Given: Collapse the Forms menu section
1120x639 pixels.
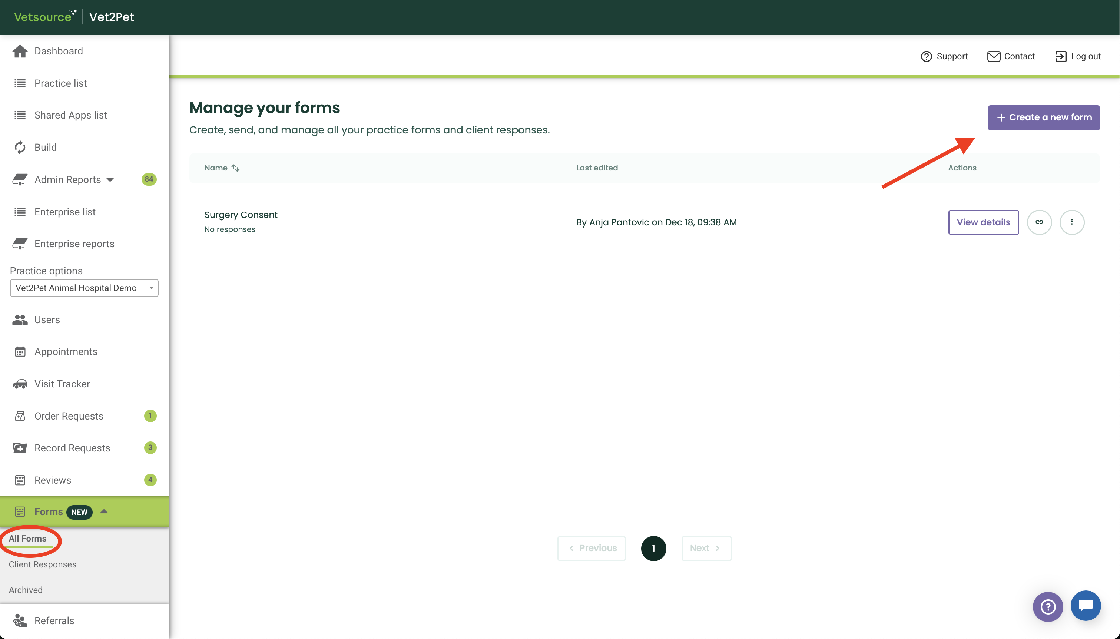Looking at the screenshot, I should [x=104, y=512].
